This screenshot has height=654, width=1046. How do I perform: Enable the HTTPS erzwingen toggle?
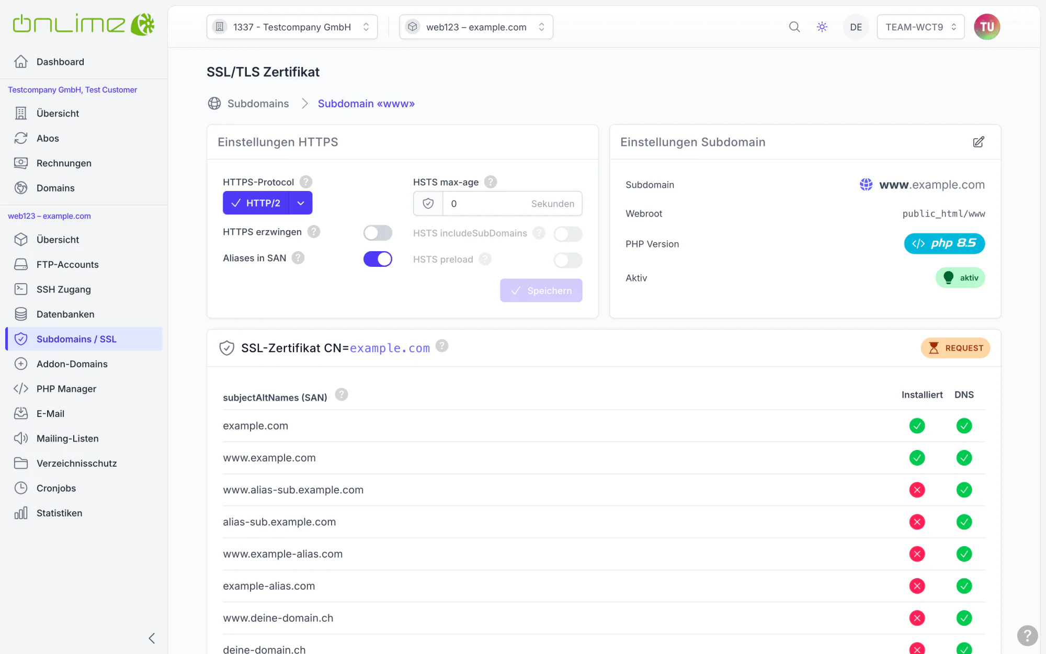tap(378, 233)
